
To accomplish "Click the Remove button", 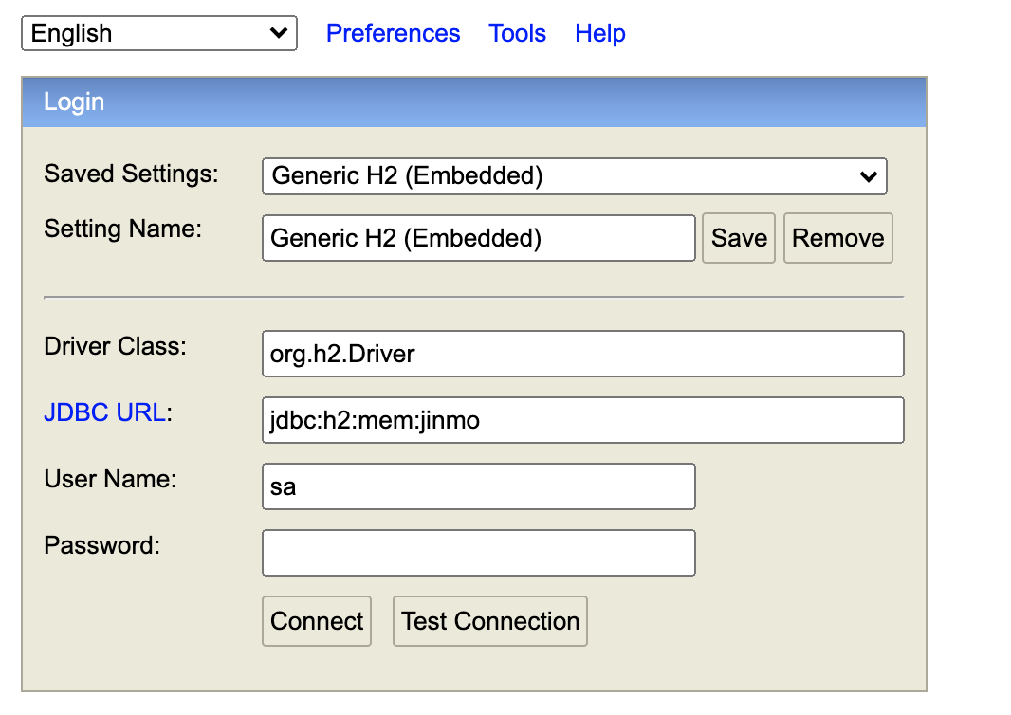I will (838, 238).
